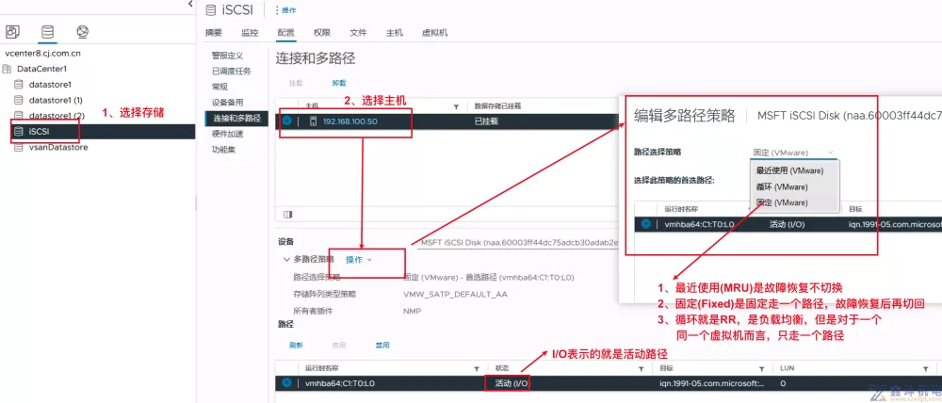Image resolution: width=942 pixels, height=403 pixels.
Task: Switch to the 监控 tab
Action: [250, 32]
